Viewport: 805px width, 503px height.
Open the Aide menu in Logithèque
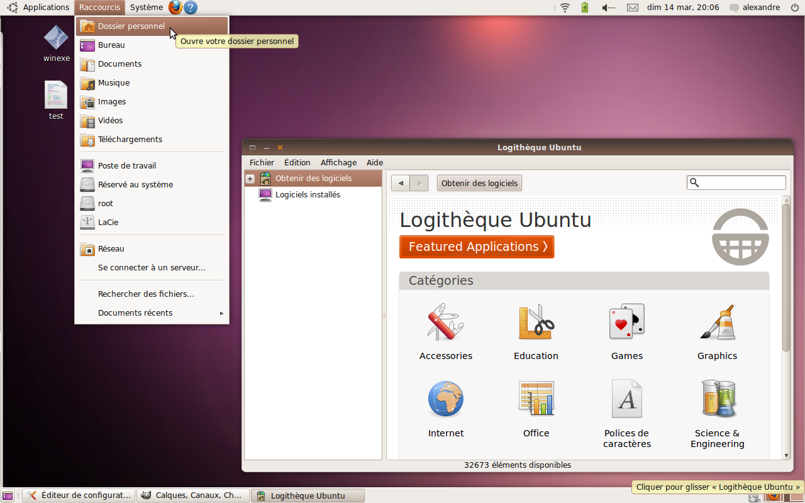point(375,162)
